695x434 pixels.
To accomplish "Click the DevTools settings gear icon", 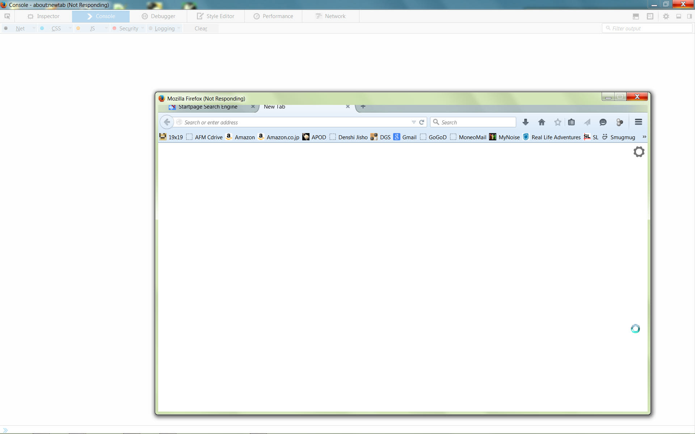I will 666,16.
